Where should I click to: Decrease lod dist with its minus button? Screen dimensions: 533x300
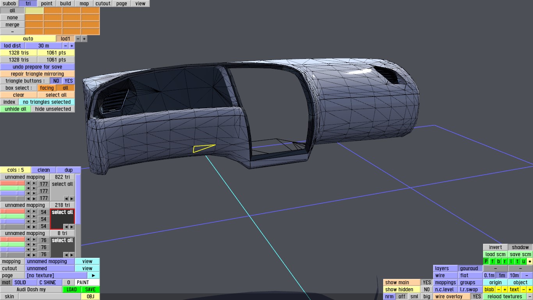(66, 46)
